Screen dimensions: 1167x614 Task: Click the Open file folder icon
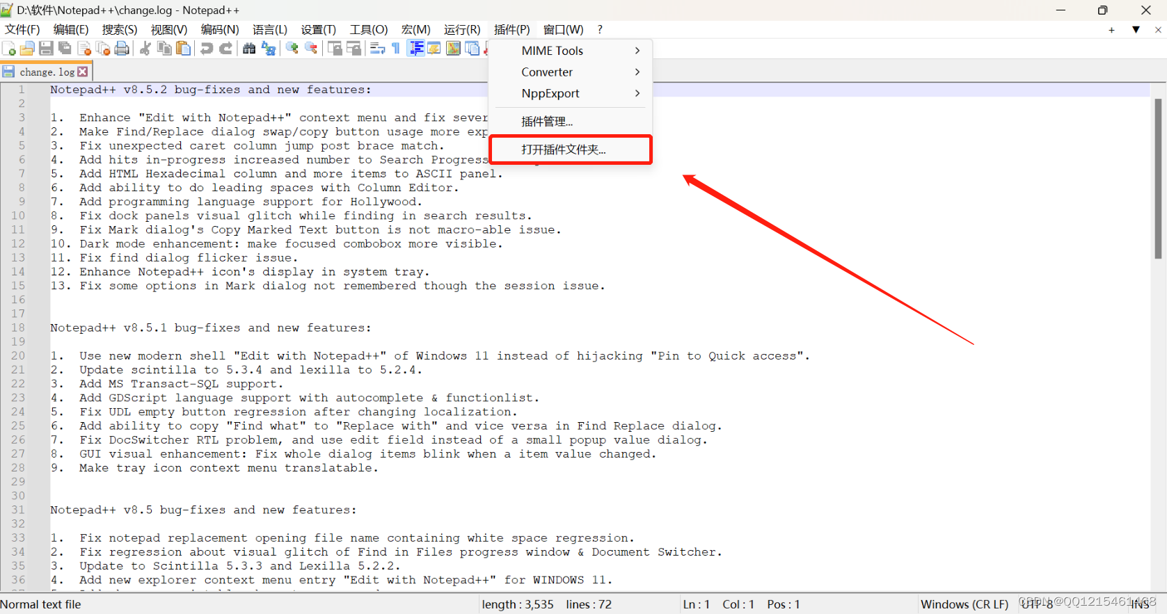pyautogui.click(x=27, y=48)
